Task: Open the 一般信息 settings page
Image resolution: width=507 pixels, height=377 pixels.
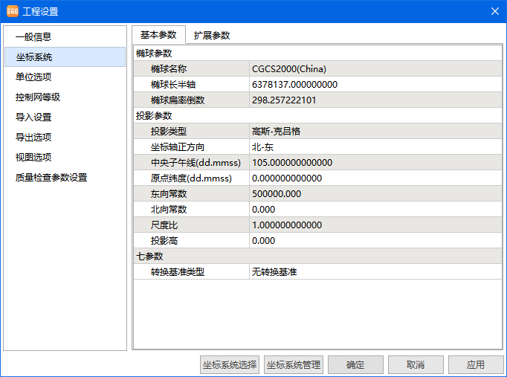Action: point(65,37)
